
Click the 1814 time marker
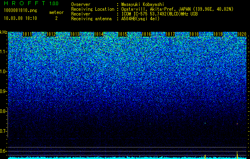[x=99, y=34]
